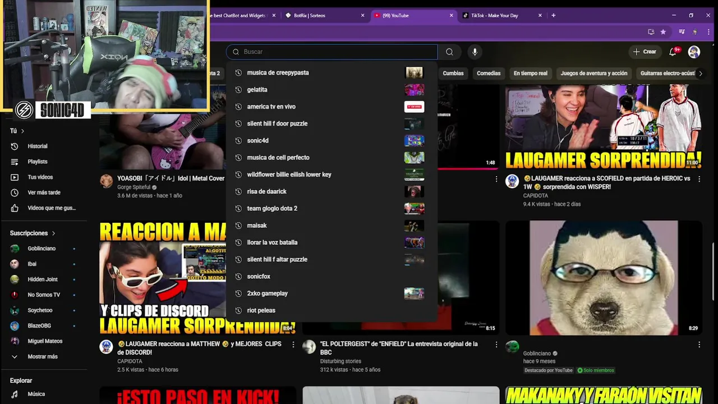Click the YouTube search magnifier button

(x=449, y=52)
